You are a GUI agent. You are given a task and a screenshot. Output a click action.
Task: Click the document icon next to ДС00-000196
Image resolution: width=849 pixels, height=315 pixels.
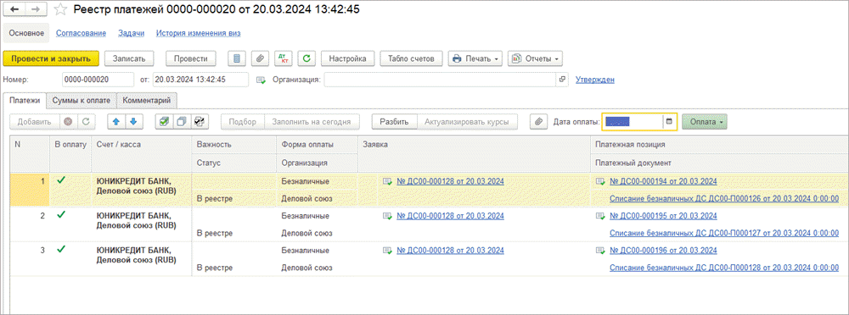coord(600,251)
